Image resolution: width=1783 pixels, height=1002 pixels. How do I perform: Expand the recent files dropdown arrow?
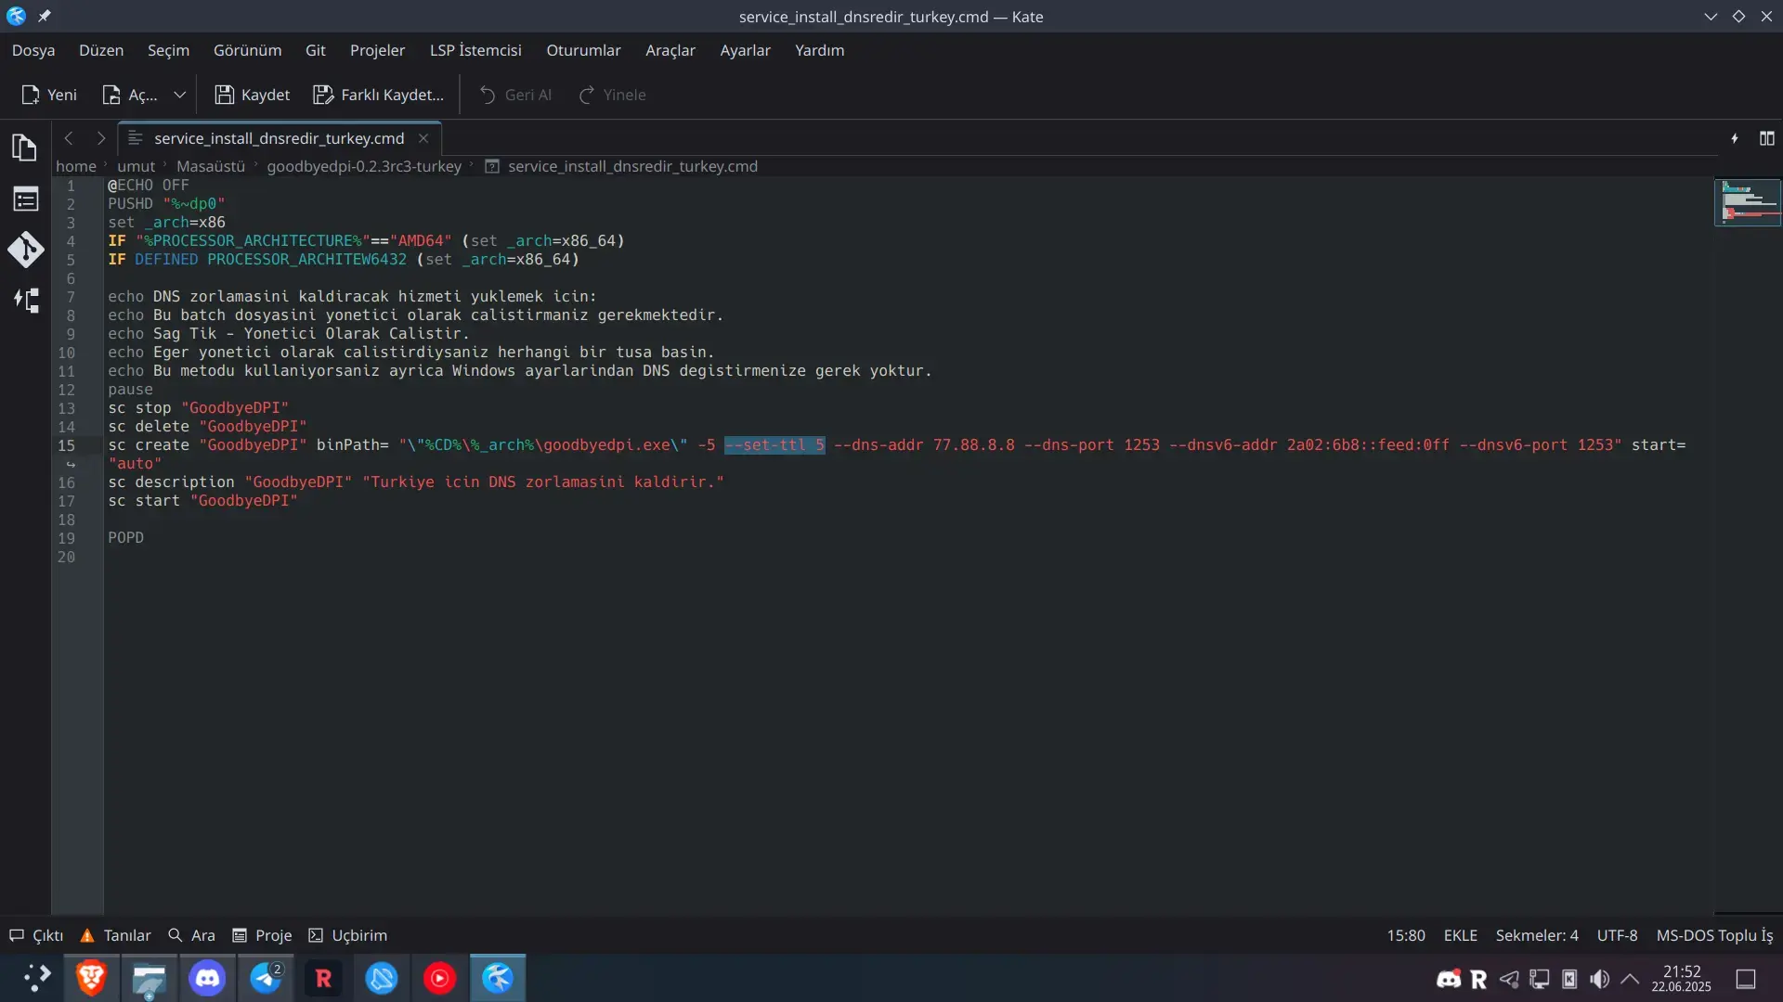click(x=180, y=95)
